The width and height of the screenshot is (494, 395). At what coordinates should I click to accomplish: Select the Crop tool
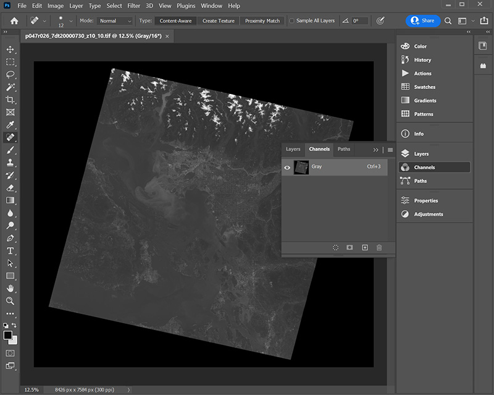(x=10, y=100)
